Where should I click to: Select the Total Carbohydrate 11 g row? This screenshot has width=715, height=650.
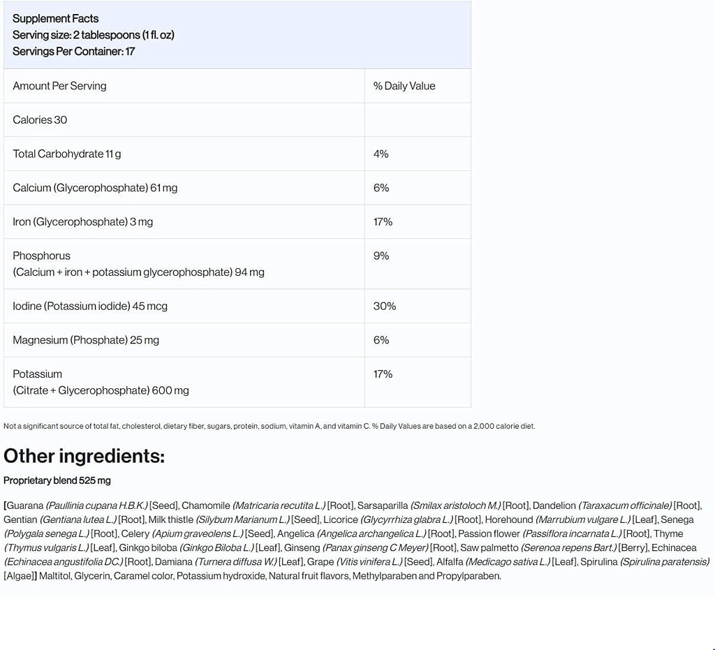click(x=67, y=154)
